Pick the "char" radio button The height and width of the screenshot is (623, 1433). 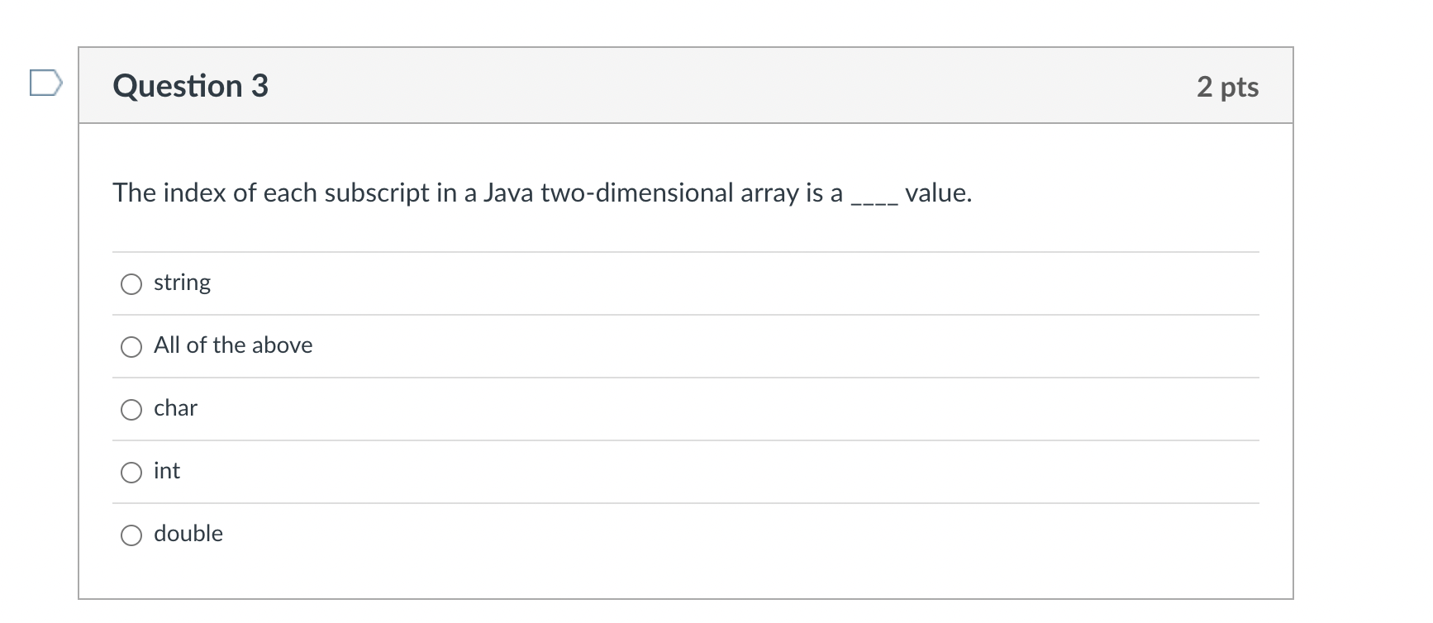click(x=131, y=410)
